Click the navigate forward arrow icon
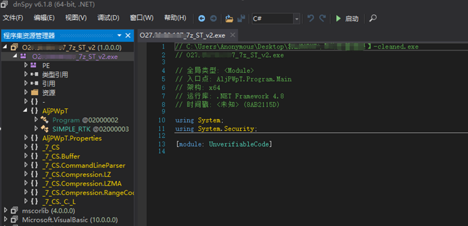Screen dimensions: 468x226 coord(213,19)
